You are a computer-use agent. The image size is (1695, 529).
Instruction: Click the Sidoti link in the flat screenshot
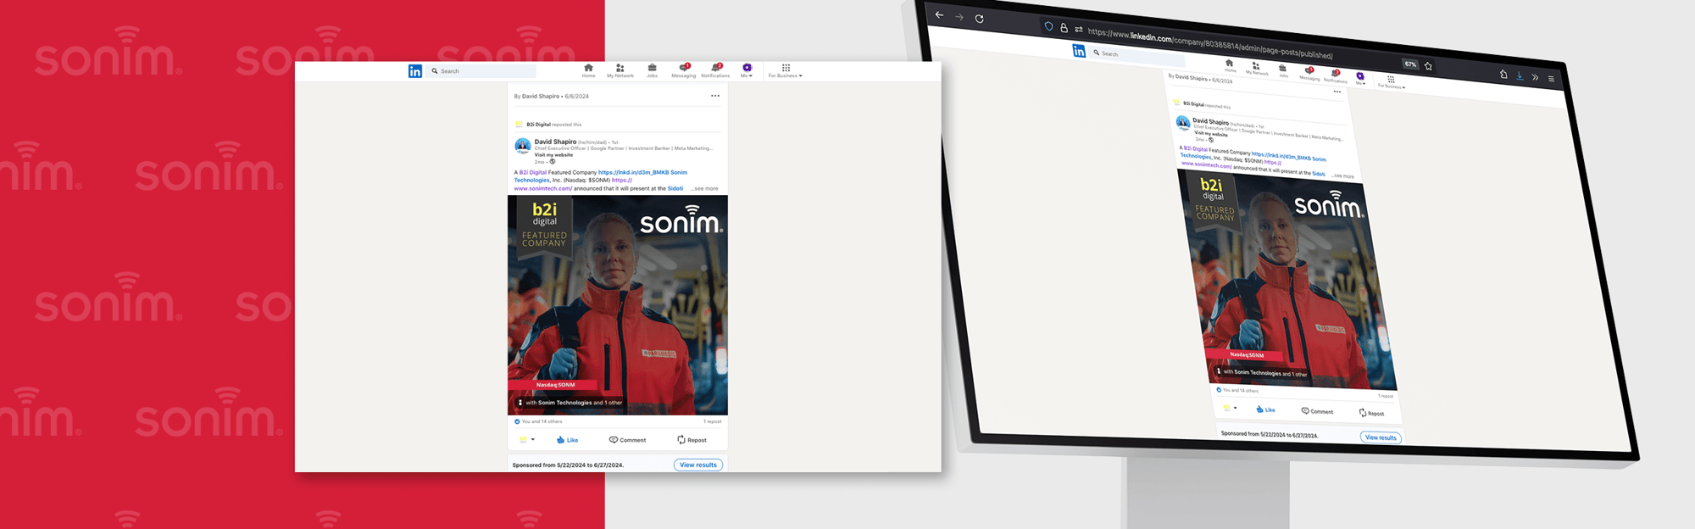tap(675, 188)
